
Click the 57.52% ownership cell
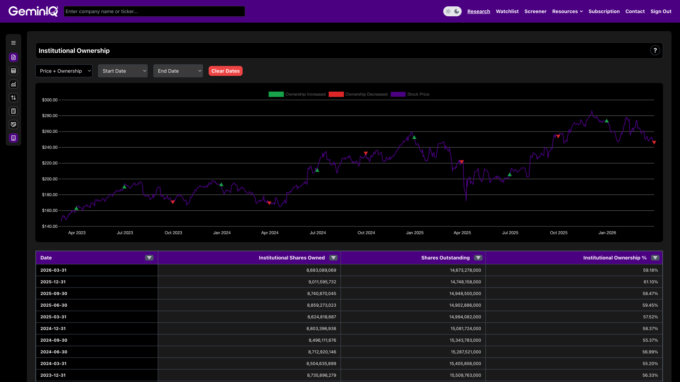[x=574, y=317]
